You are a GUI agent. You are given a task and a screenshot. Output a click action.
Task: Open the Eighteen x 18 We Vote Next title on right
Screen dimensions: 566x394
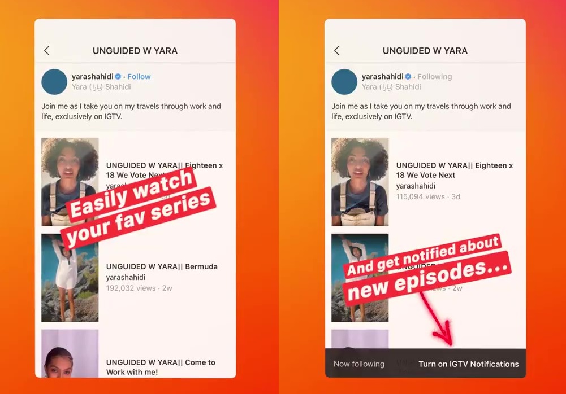(455, 170)
